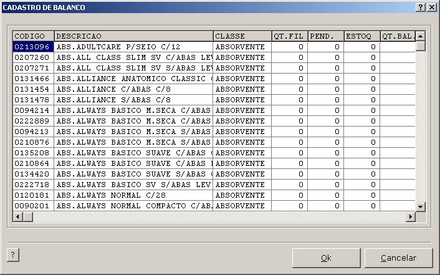The image size is (440, 275).
Task: Select code cell 0222889
Action: pyautogui.click(x=34, y=121)
